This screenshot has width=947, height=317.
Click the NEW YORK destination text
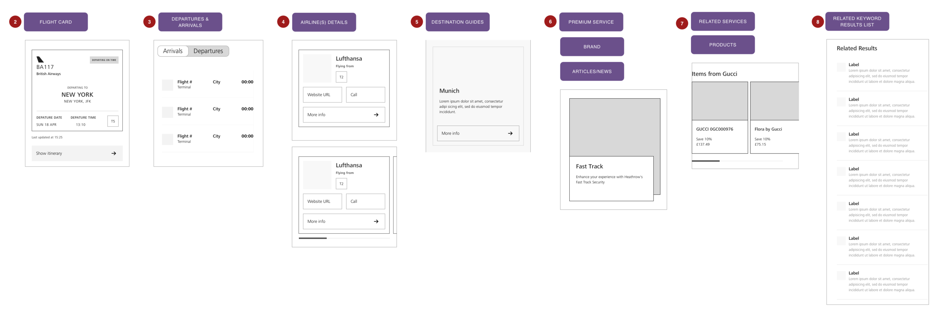77,95
